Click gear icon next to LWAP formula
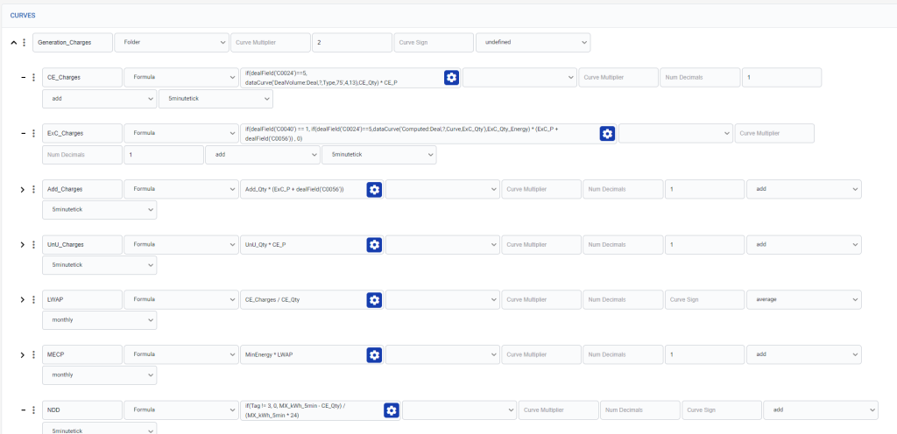897x434 pixels. click(374, 299)
